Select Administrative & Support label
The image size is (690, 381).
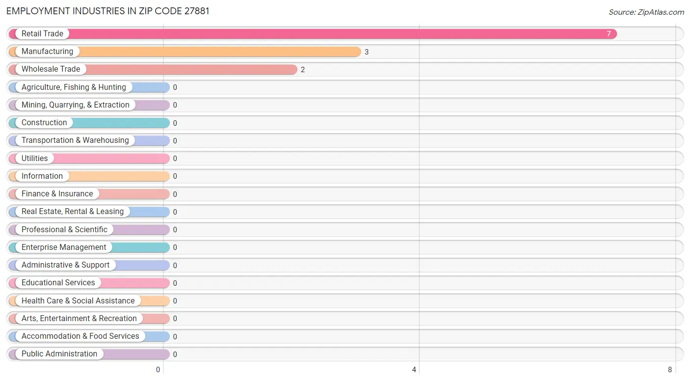(65, 265)
